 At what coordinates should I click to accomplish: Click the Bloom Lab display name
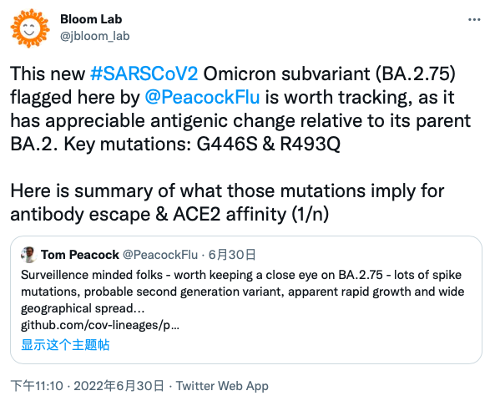point(91,19)
